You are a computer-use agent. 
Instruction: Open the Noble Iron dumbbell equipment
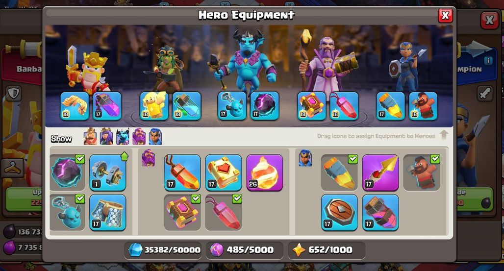[108, 172]
